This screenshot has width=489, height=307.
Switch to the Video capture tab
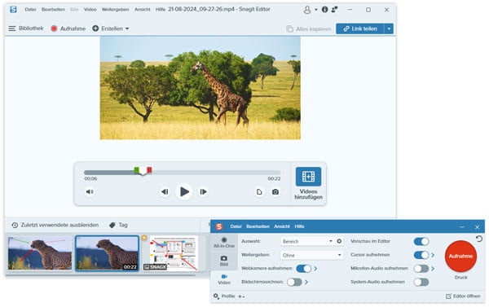coord(224,279)
